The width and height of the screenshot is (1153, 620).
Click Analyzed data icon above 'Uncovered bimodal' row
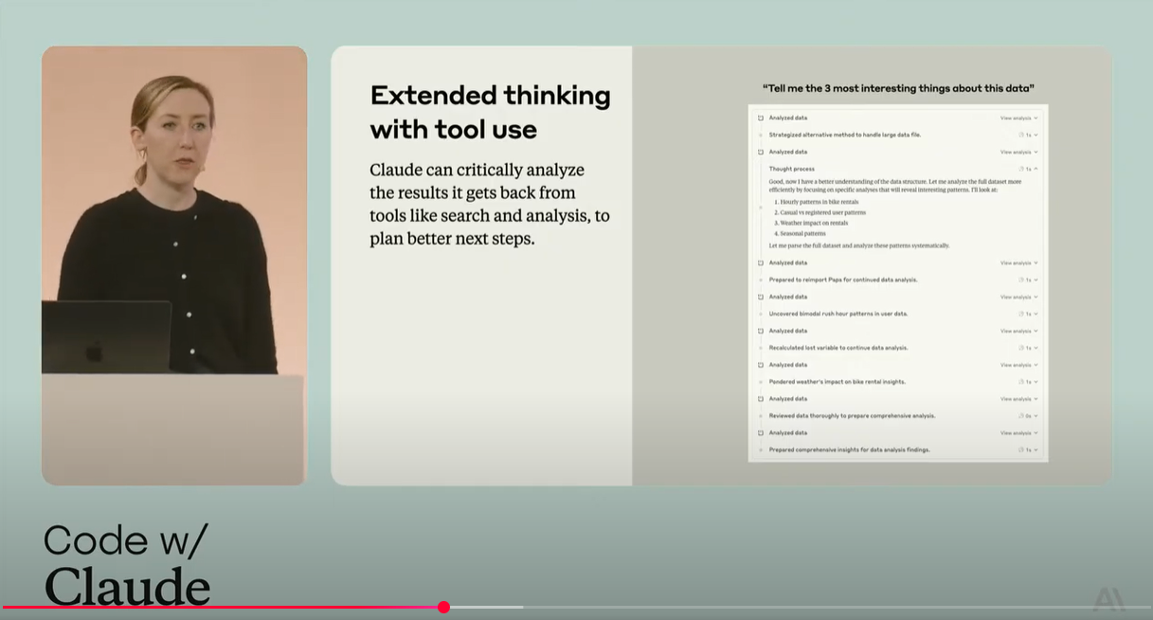(x=760, y=297)
